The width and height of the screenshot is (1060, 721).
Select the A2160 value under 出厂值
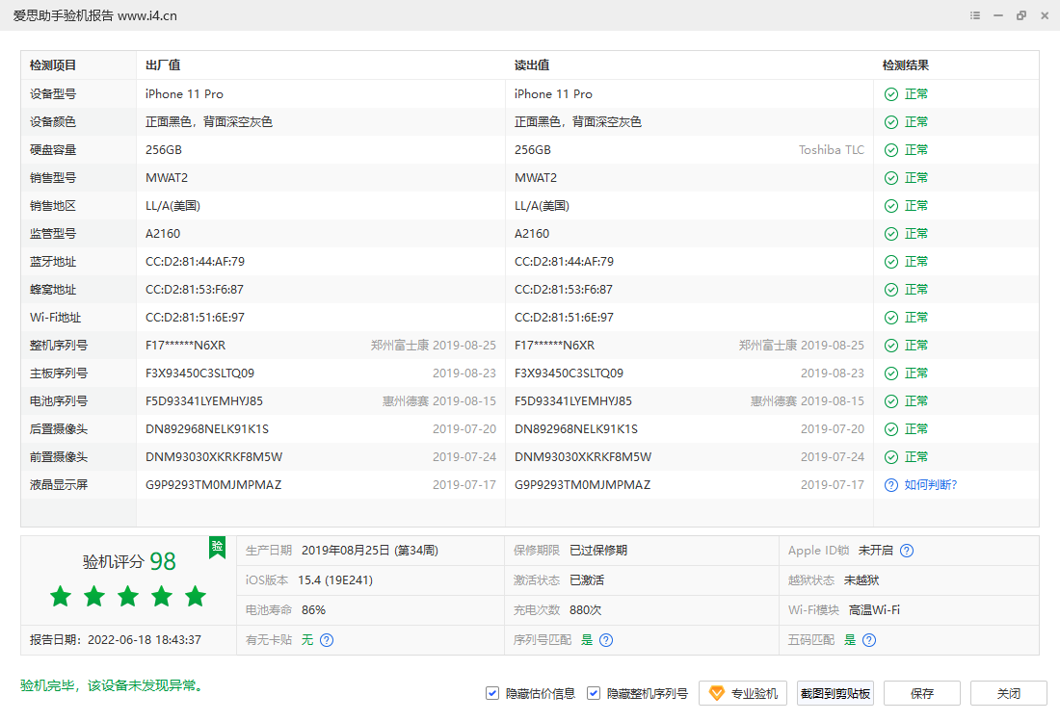163,234
